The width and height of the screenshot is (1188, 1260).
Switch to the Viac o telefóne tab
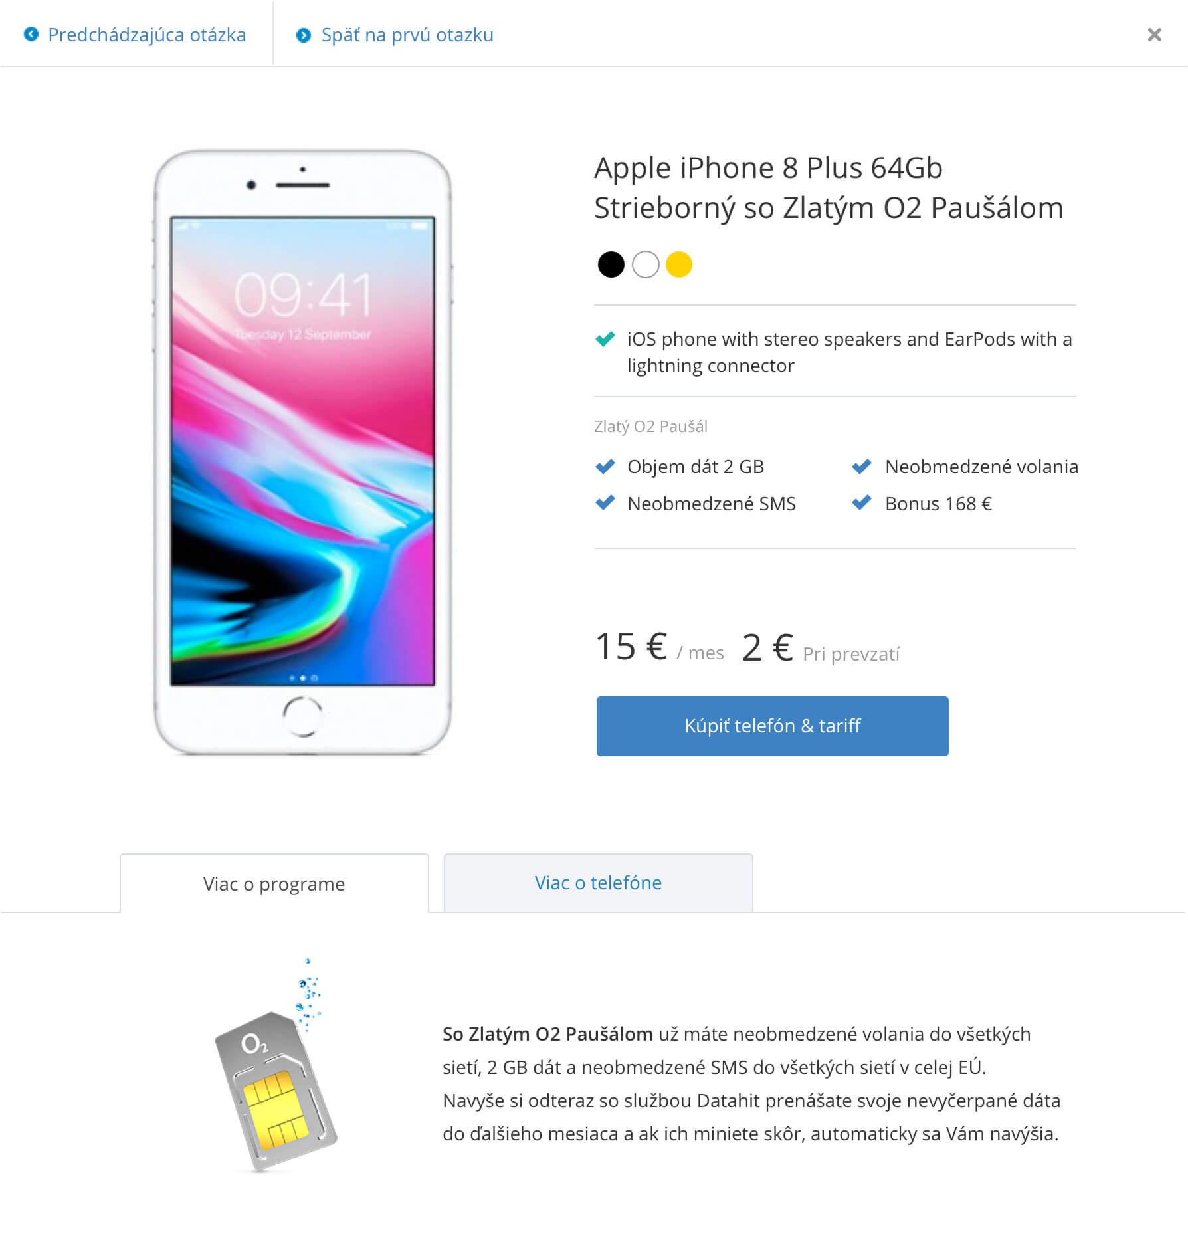pos(598,883)
